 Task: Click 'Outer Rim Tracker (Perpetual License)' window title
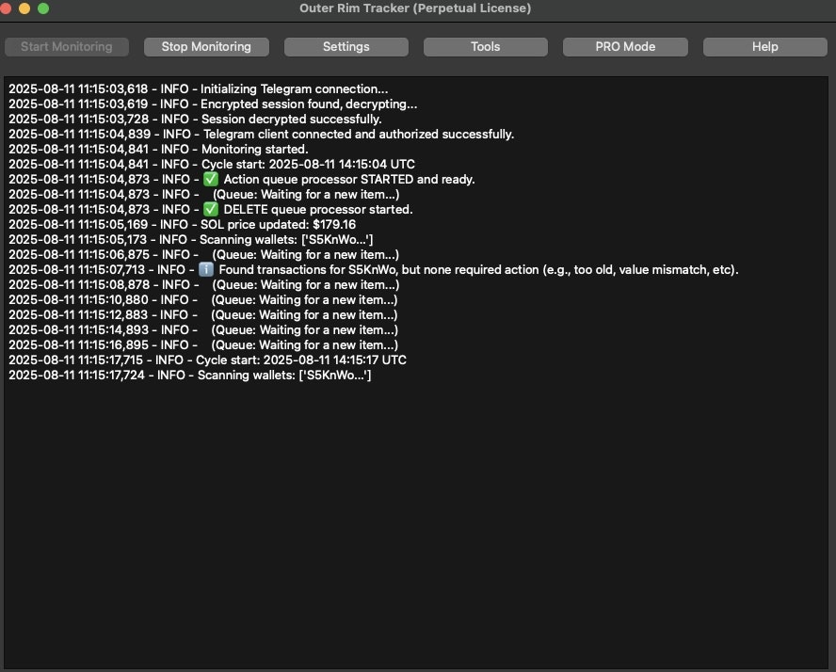coord(415,8)
